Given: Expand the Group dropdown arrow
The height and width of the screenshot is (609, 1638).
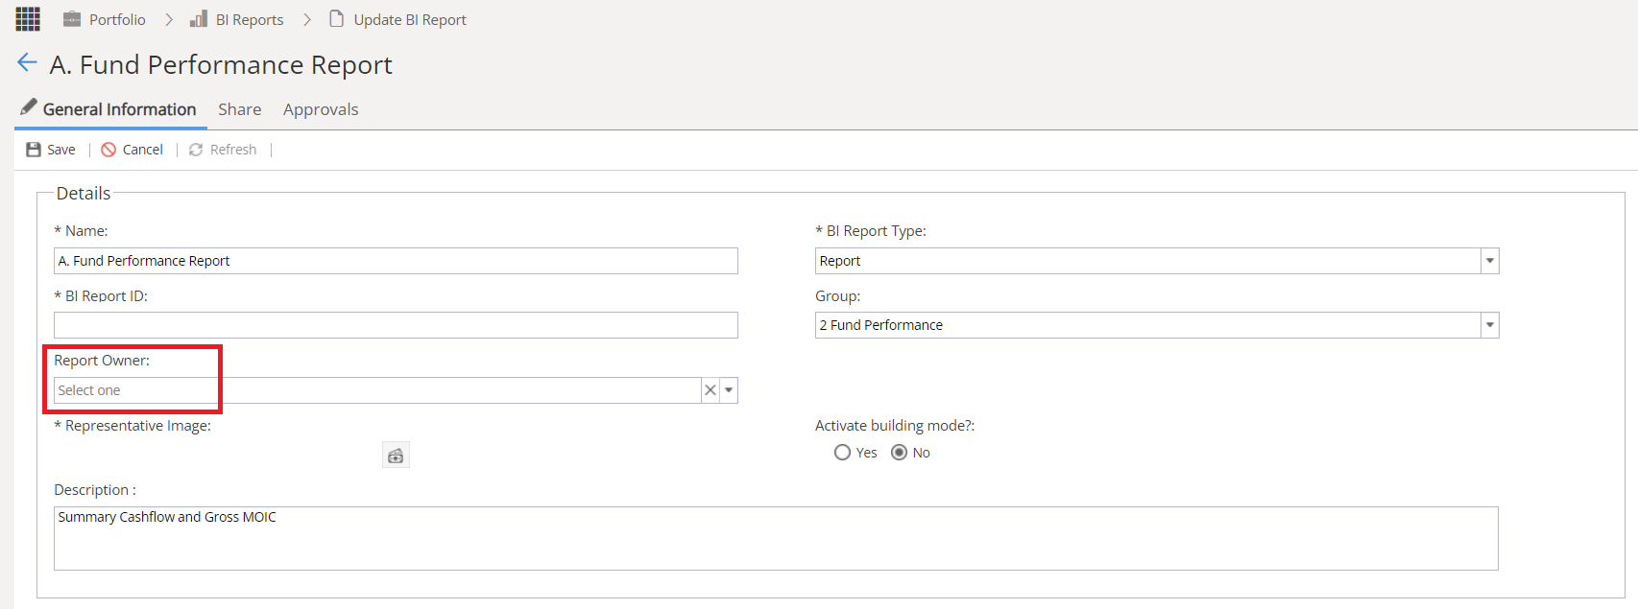Looking at the screenshot, I should 1490,325.
